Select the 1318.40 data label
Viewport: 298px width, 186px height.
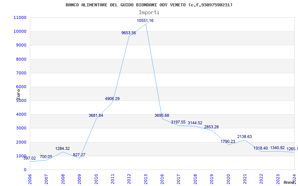260,148
